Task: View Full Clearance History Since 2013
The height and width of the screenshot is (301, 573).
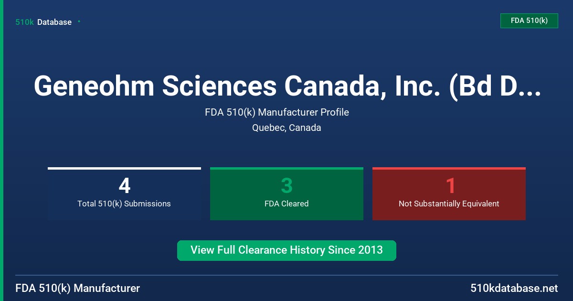Action: pos(286,250)
